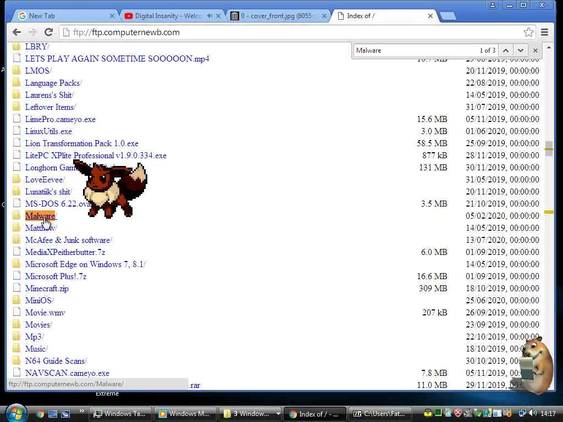Switch to the New Tab tab
This screenshot has width=563, height=422.
pyautogui.click(x=65, y=16)
